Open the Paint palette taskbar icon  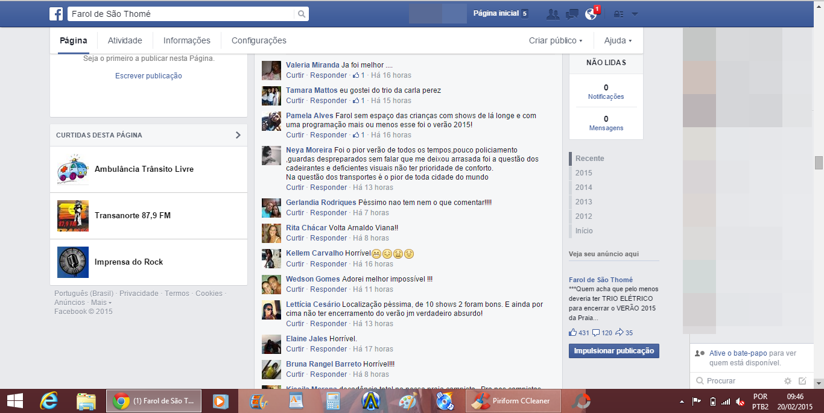coord(408,401)
